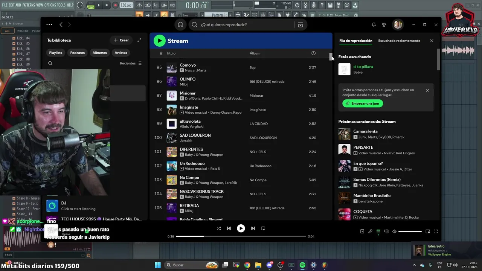482x271 pixels.
Task: Switch to Fila de reproducción tab
Action: click(x=356, y=41)
